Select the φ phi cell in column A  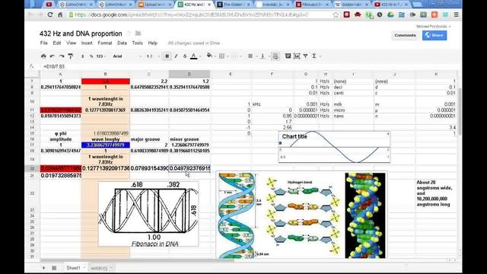(61, 133)
